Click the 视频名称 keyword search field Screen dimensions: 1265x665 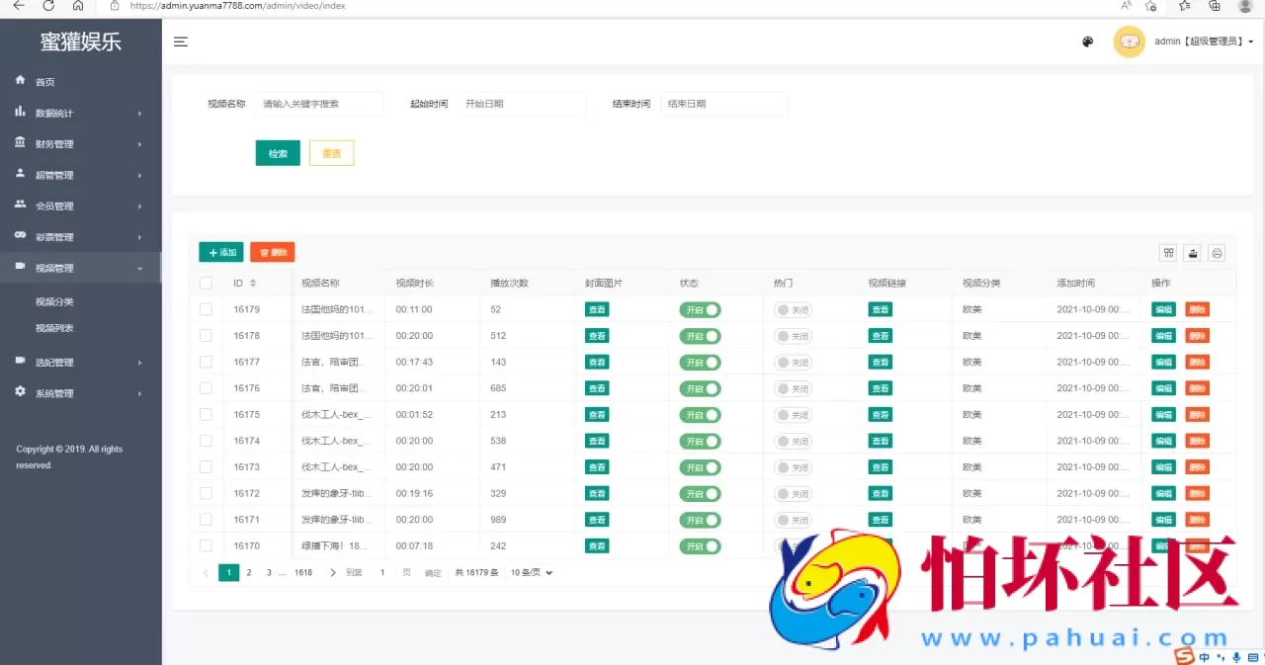pyautogui.click(x=319, y=104)
